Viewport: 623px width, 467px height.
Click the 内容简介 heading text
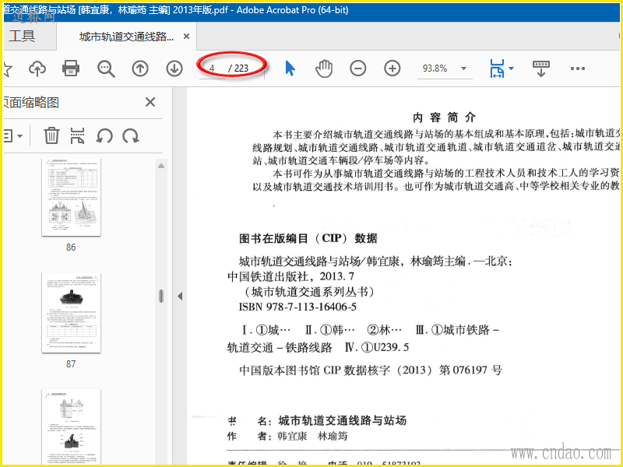[x=444, y=118]
